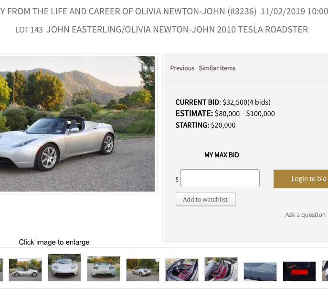Viewport: 328px width, 300px height.
Task: Select the open-top red seats thumbnail
Action: (221, 269)
